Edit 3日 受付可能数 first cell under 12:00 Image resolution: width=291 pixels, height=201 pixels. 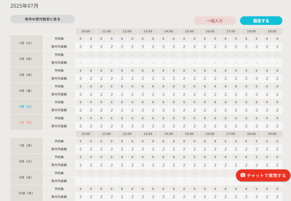point(122,78)
